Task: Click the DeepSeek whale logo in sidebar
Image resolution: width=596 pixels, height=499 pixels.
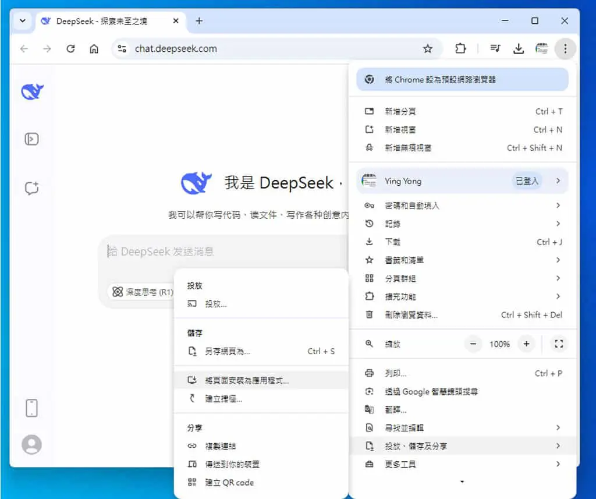Action: pyautogui.click(x=33, y=91)
